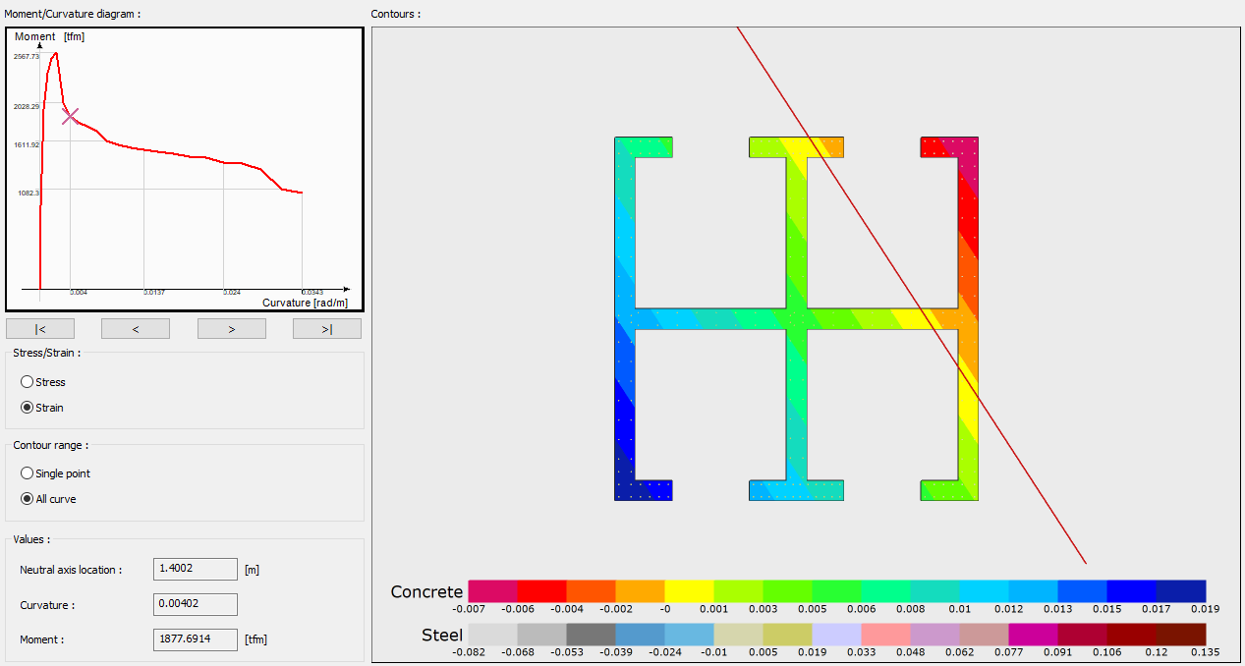Jump to first point using |< button
The image size is (1245, 666).
point(39,327)
